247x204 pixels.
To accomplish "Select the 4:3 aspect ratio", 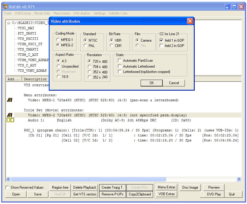I will click(x=58, y=61).
